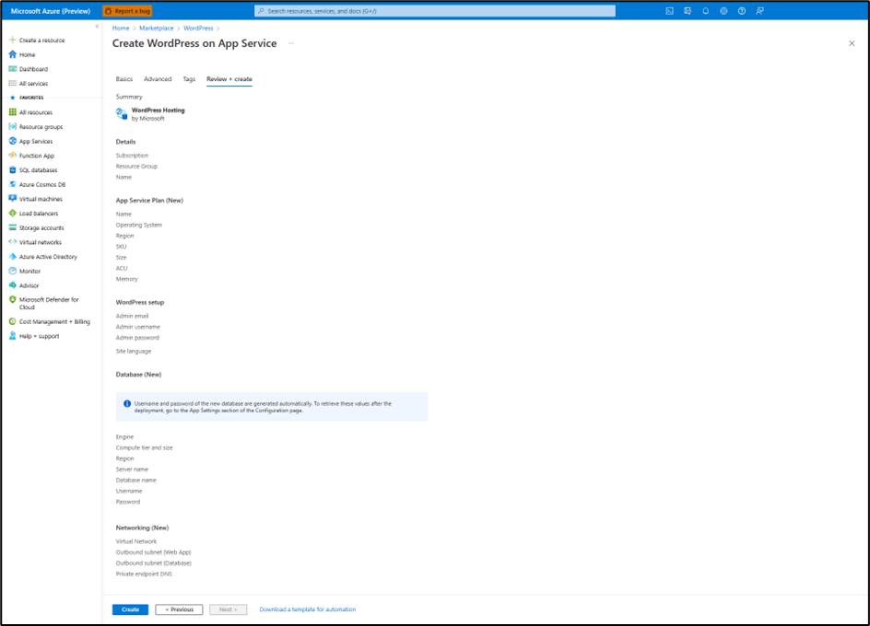This screenshot has height=626, width=870.
Task: Click the All services list icon
Action: (13, 83)
